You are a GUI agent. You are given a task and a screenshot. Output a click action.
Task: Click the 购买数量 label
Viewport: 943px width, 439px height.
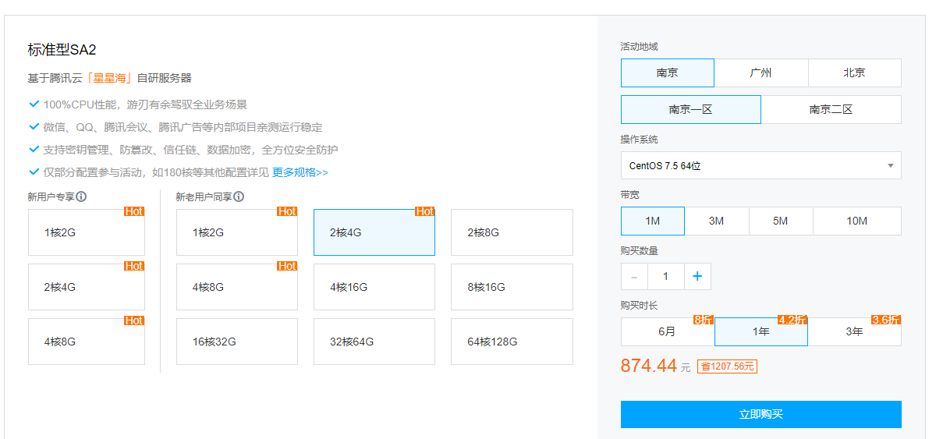tap(640, 251)
